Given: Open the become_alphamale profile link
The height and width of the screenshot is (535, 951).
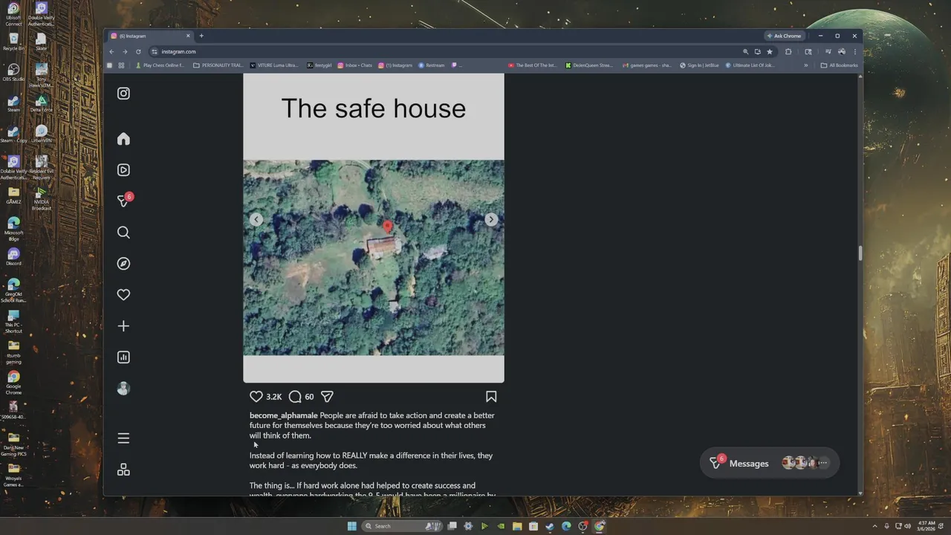Looking at the screenshot, I should [x=284, y=415].
